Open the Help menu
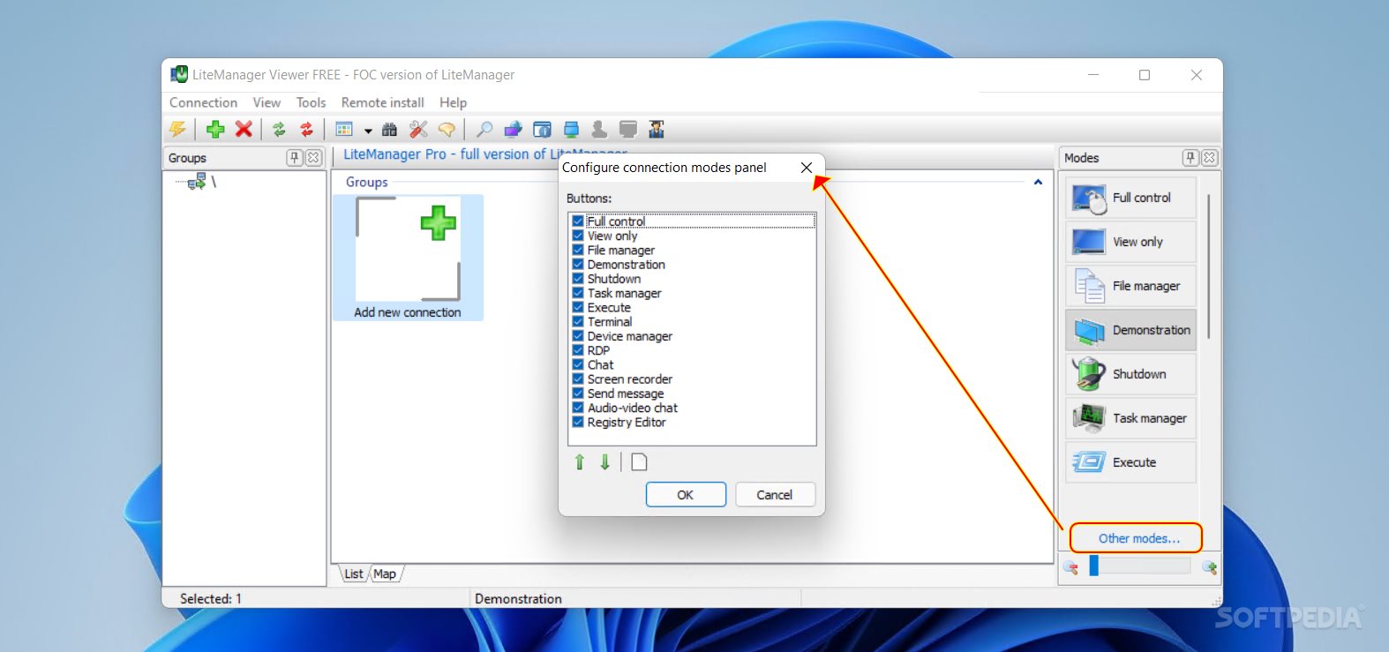This screenshot has height=652, width=1389. [x=453, y=102]
